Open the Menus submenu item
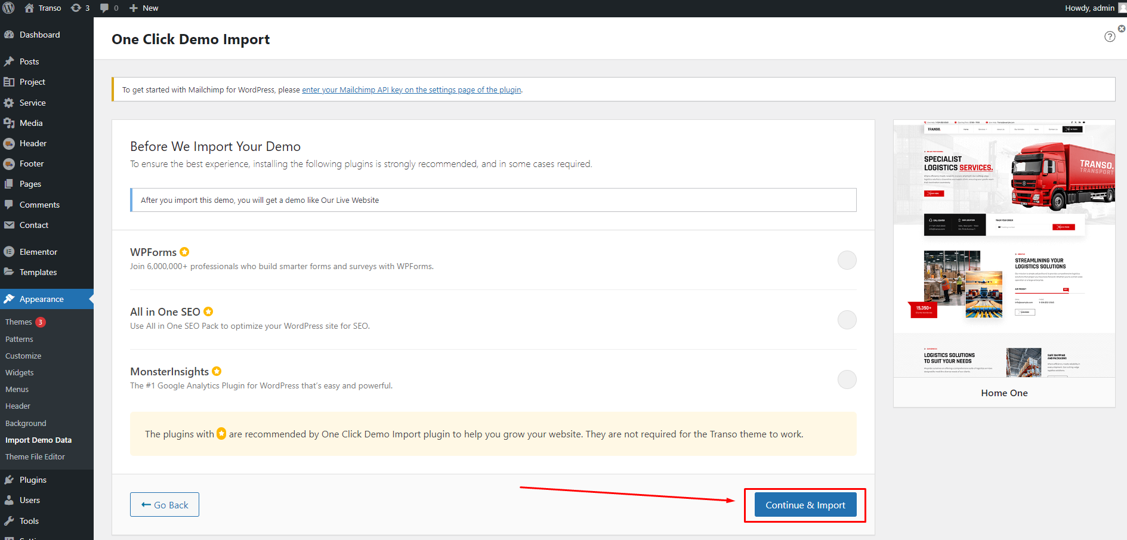The width and height of the screenshot is (1127, 540). 17,389
